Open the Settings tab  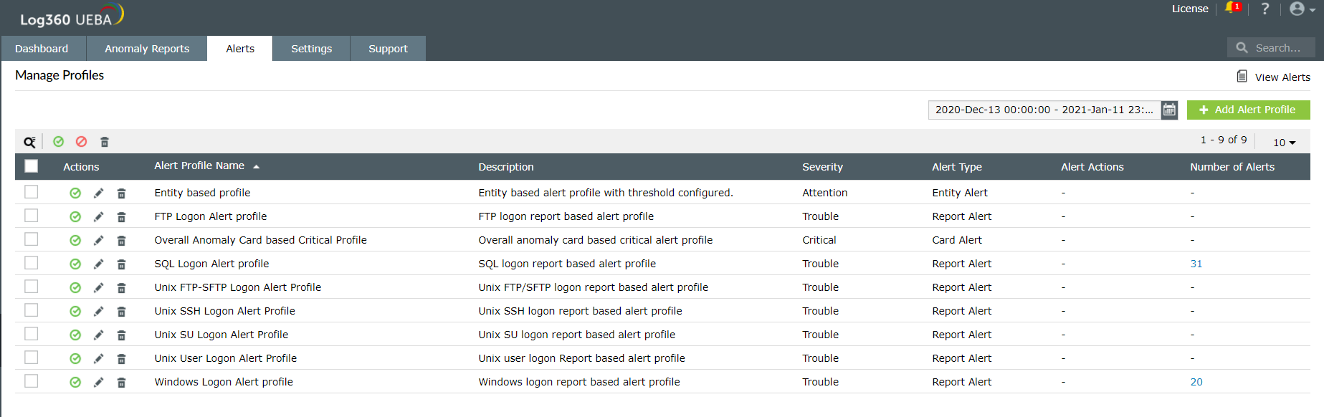click(x=311, y=49)
